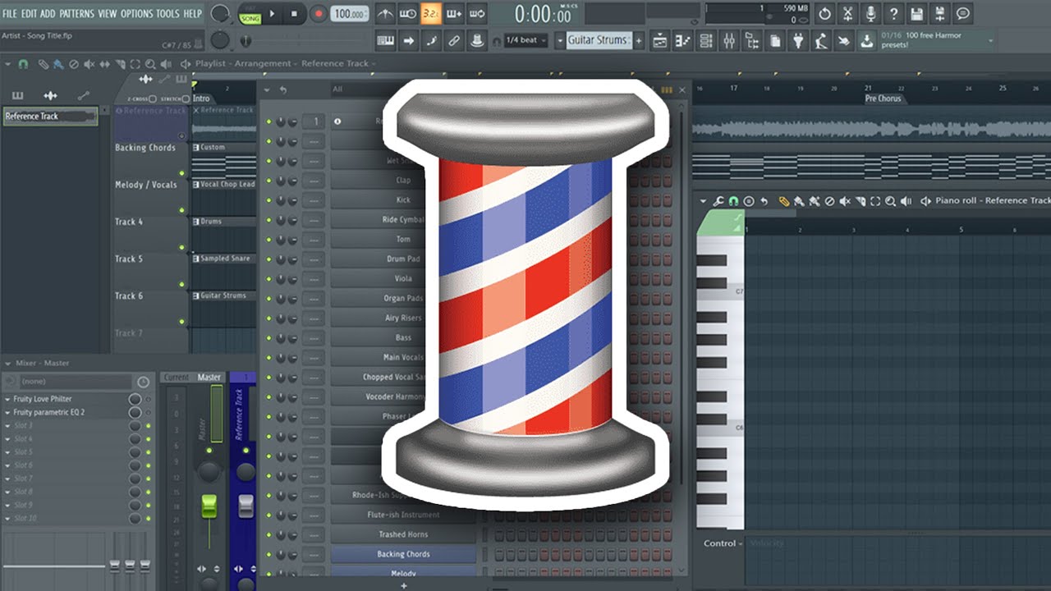1051x591 pixels.
Task: Select the Slip tool in Playlist toolbar
Action: coord(104,64)
